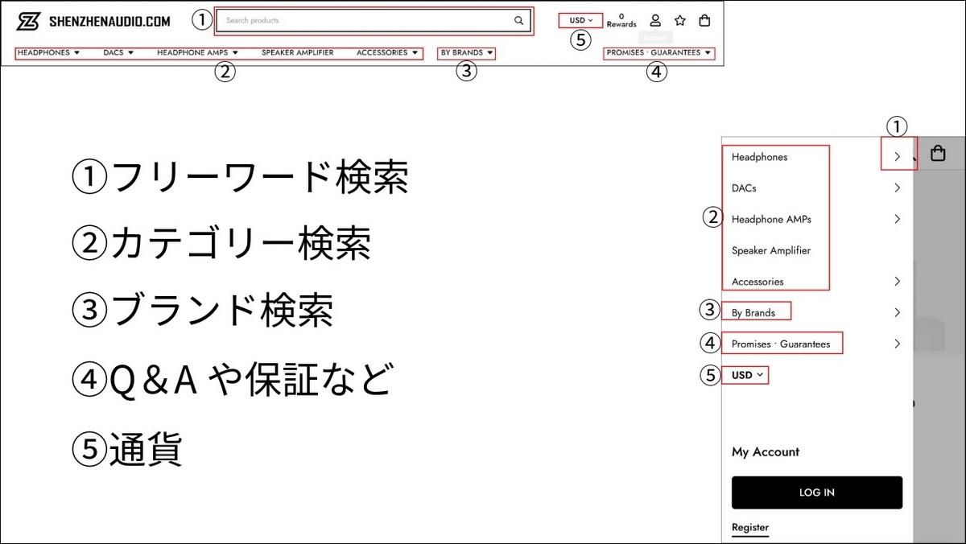This screenshot has height=544, width=966.
Task: Click the search magnifier icon
Action: click(x=518, y=20)
